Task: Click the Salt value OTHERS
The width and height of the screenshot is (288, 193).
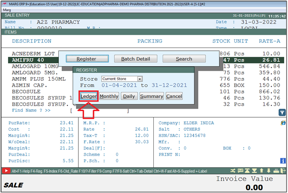Action: [192, 129]
